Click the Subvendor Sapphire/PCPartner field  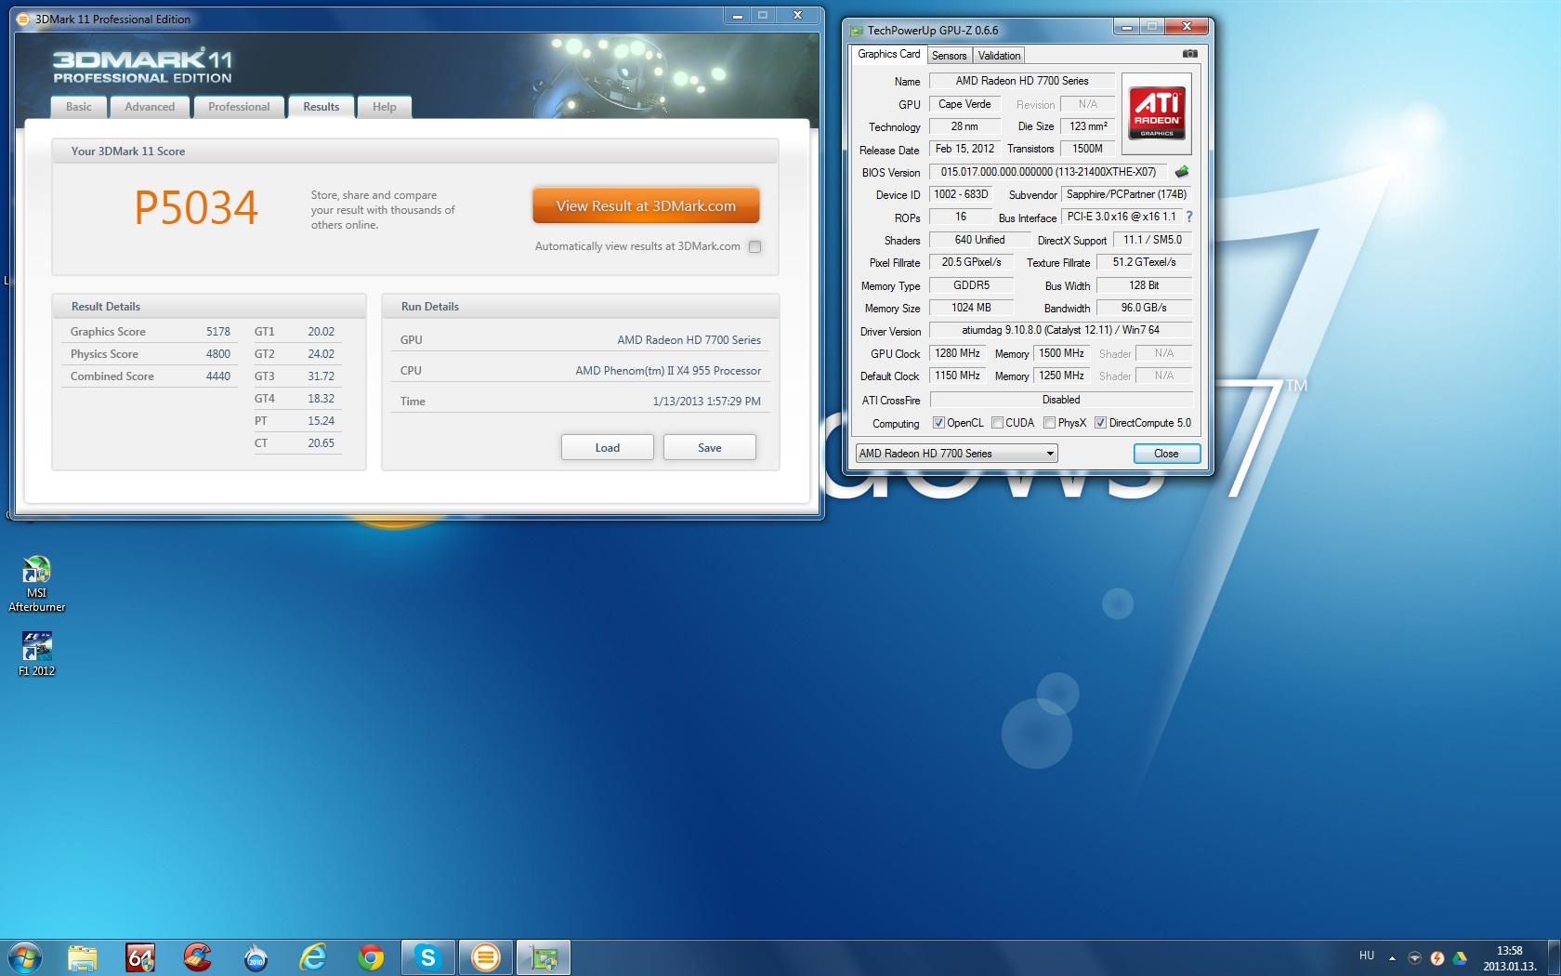pos(1126,194)
